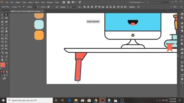Select the Hand tool

coord(2,60)
